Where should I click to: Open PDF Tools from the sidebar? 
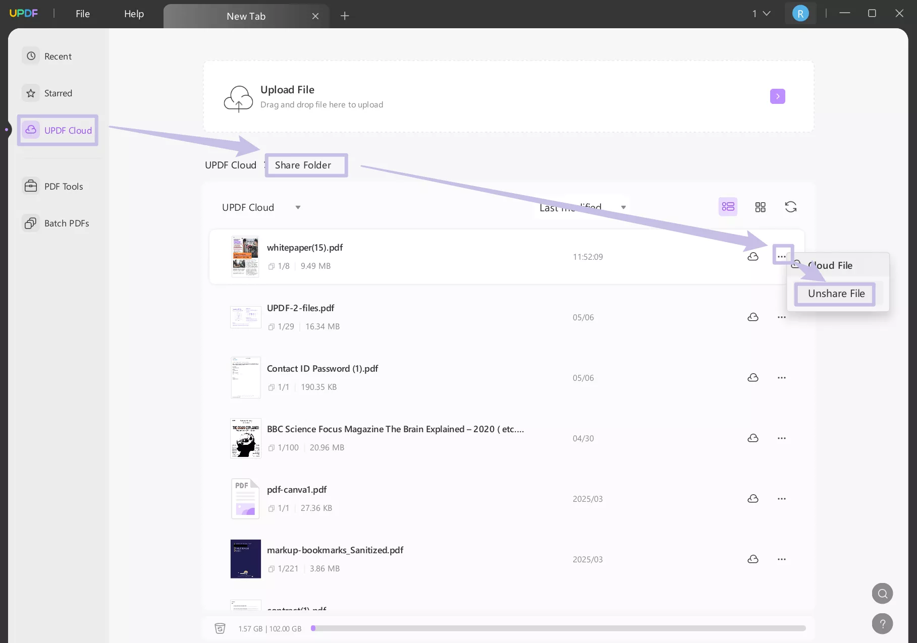(x=53, y=186)
